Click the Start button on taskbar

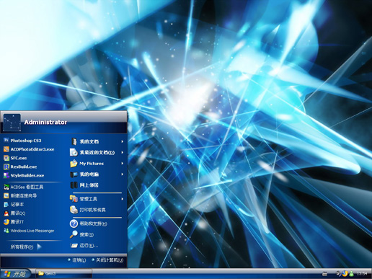coord(16,274)
